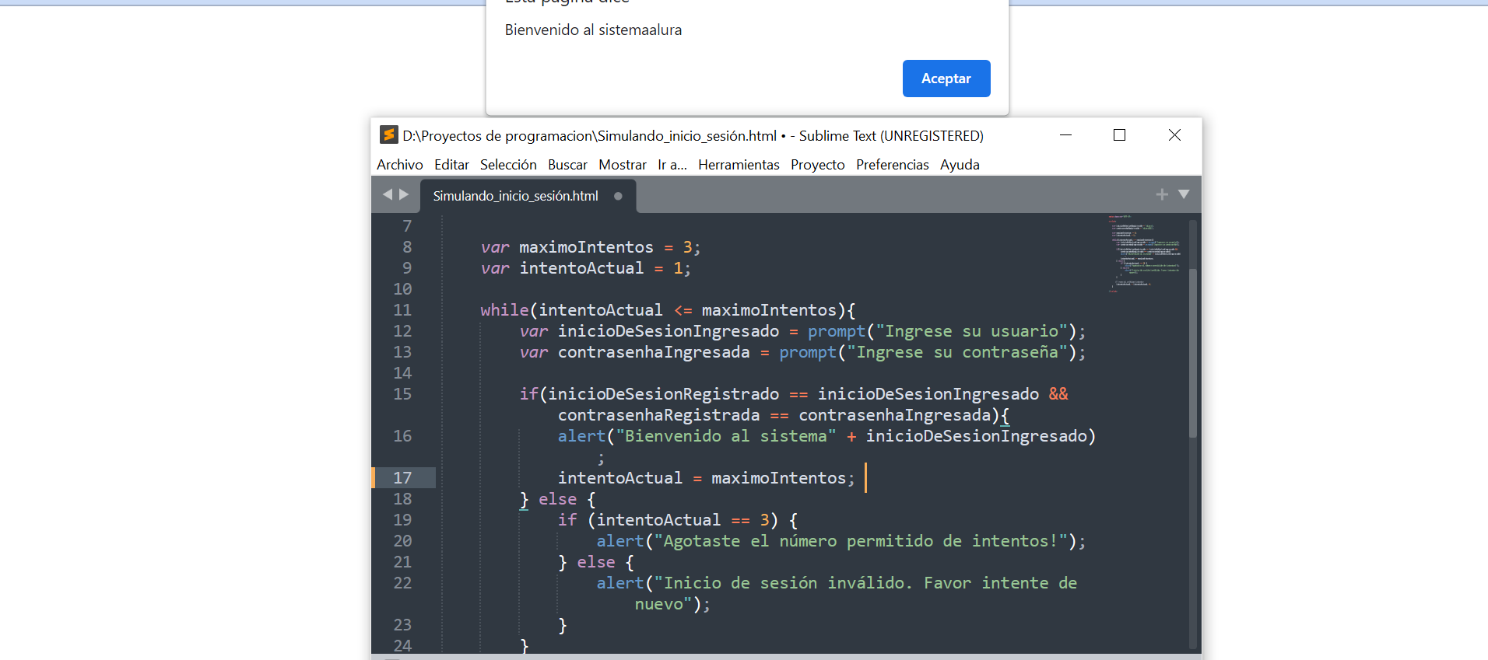Click line number 17 in gutter
The height and width of the screenshot is (660, 1488).
tap(402, 478)
